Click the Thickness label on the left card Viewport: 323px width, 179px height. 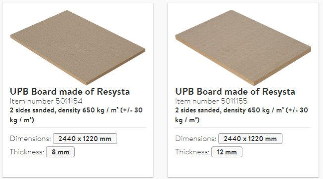tap(27, 152)
